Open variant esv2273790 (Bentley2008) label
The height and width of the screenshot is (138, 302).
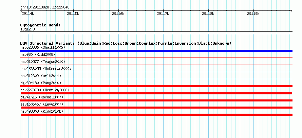pyautogui.click(x=45, y=90)
